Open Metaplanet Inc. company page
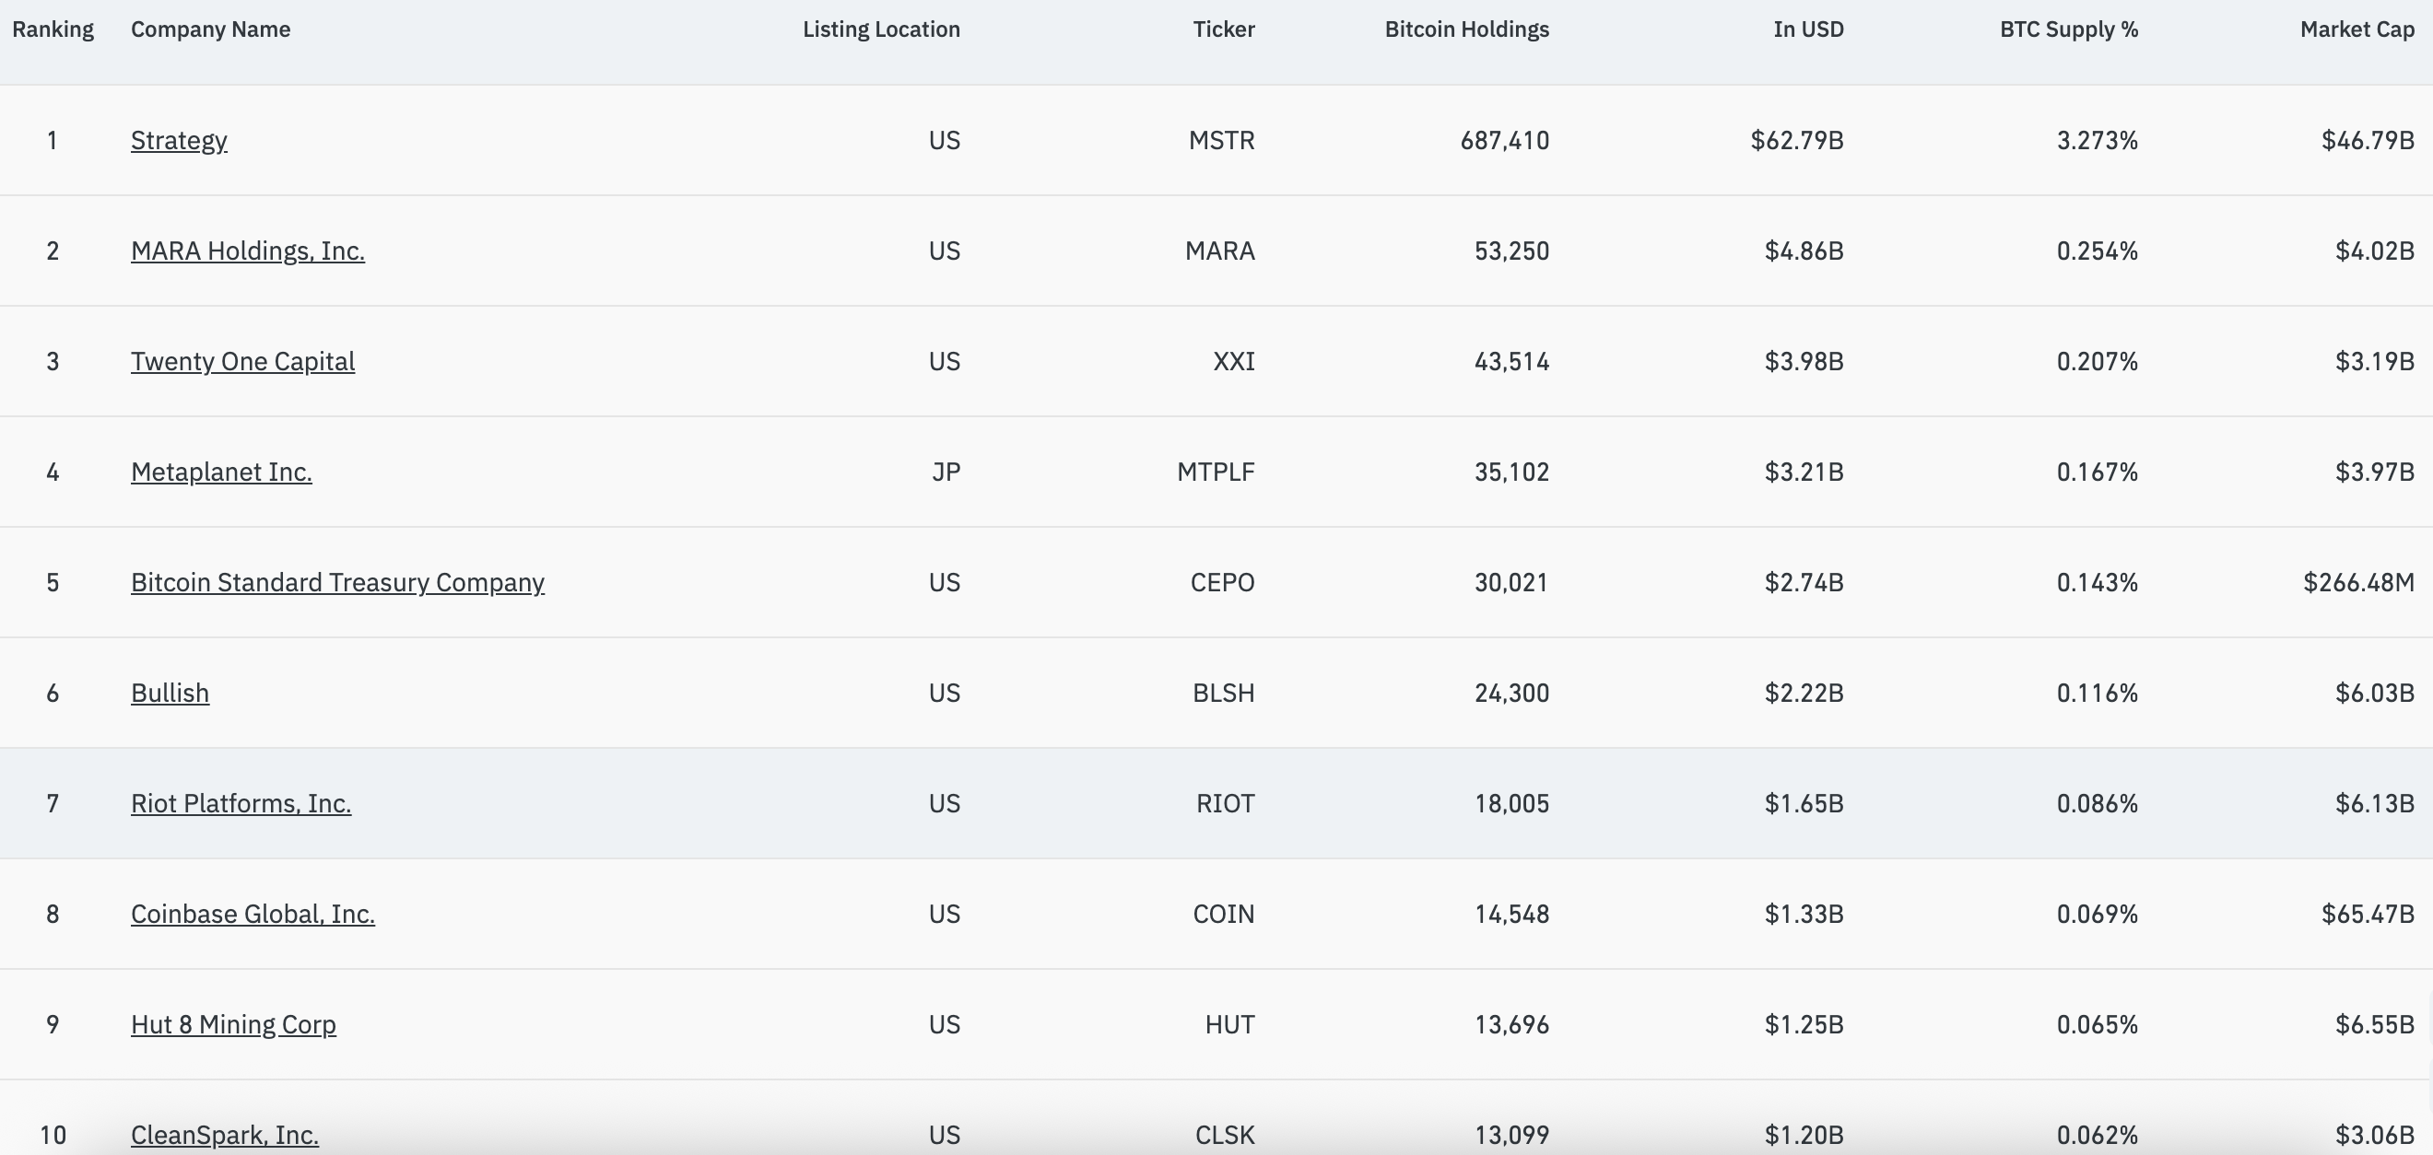2433x1155 pixels. click(221, 472)
